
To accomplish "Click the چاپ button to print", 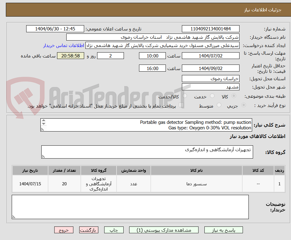I will pyautogui.click(x=114, y=230).
